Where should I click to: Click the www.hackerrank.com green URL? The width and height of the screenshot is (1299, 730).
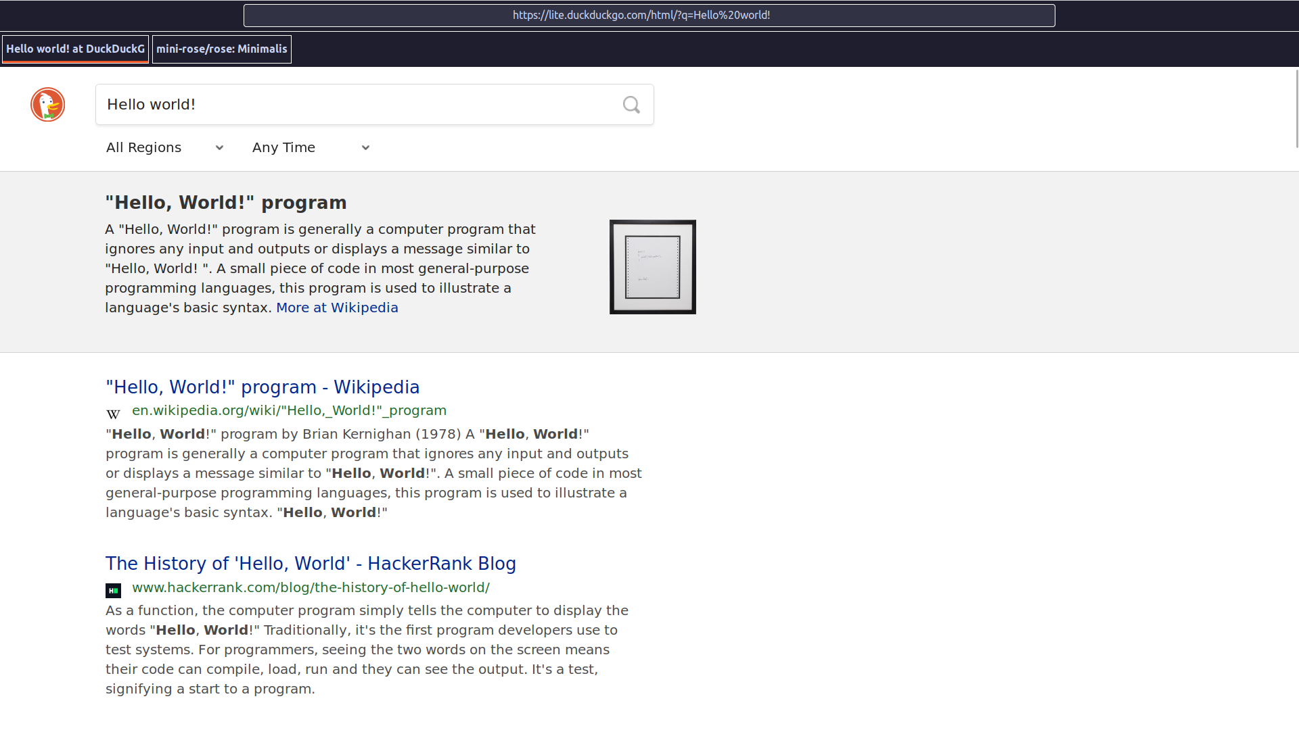(311, 587)
